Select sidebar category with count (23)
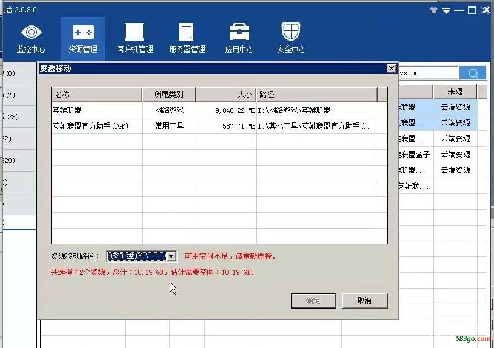The height and width of the screenshot is (348, 494). pyautogui.click(x=19, y=116)
